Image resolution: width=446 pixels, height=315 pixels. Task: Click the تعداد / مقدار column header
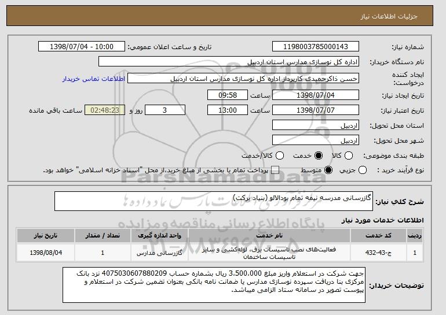pos(103,236)
